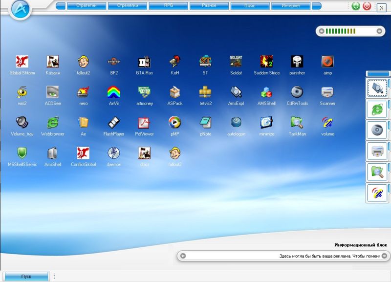Open the drive search icon in right sidebar

[377, 88]
